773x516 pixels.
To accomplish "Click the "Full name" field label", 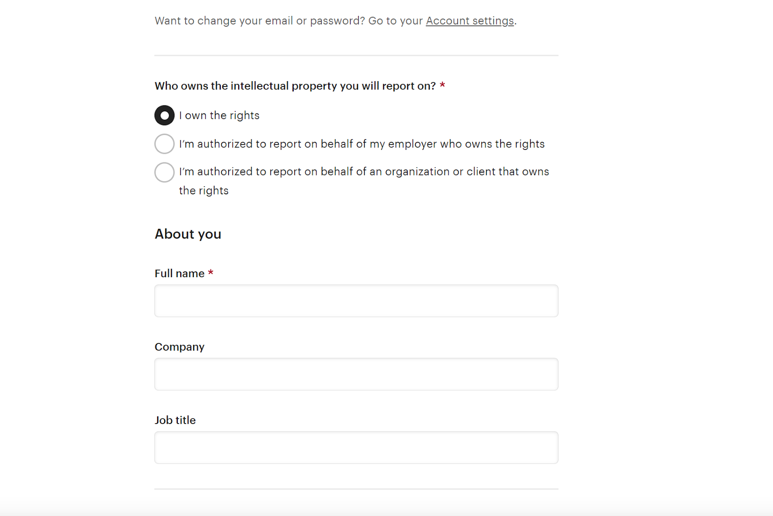I will 179,274.
